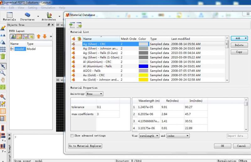Move object up with orange up arrow
Image resolution: width=251 pixels, height=162 pixels.
[39, 36]
